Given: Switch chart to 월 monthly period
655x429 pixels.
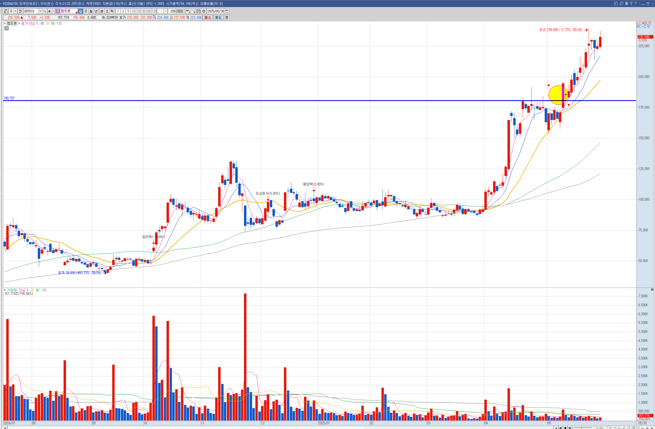Looking at the screenshot, I should click(91, 11).
